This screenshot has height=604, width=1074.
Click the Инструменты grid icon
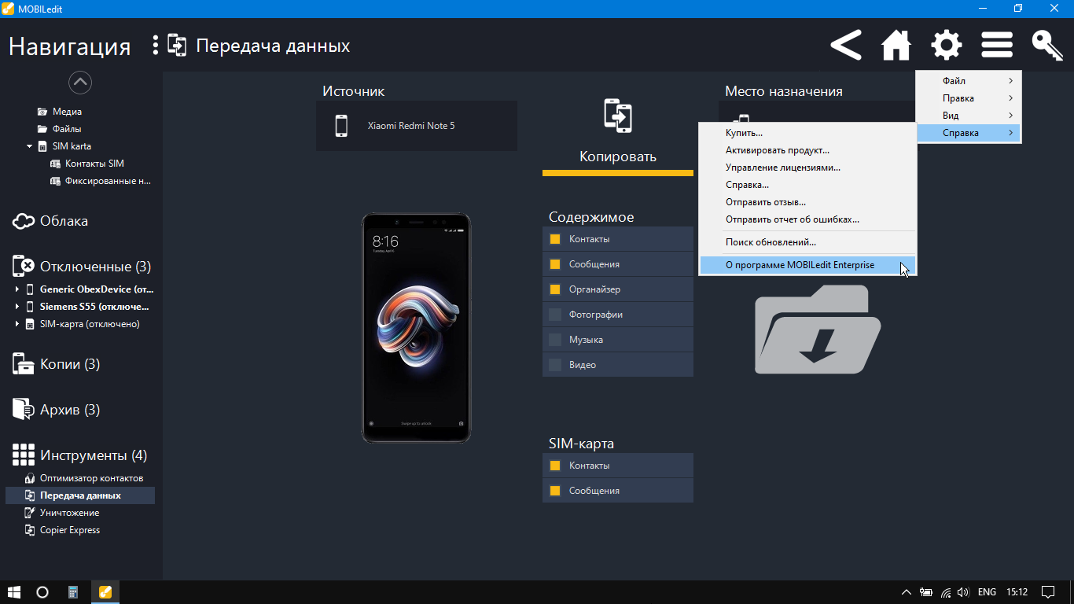coord(23,455)
